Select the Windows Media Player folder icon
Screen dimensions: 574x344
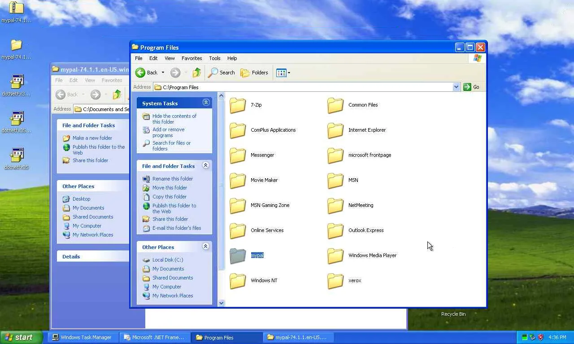click(x=335, y=256)
